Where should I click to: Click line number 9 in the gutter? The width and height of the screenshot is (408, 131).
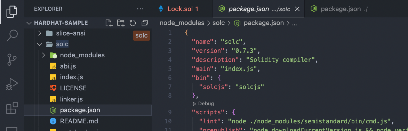point(170,112)
